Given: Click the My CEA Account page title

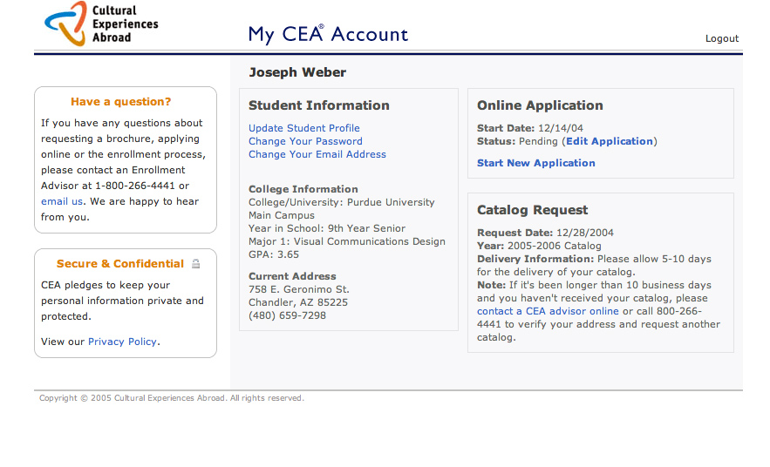Looking at the screenshot, I should pyautogui.click(x=328, y=35).
